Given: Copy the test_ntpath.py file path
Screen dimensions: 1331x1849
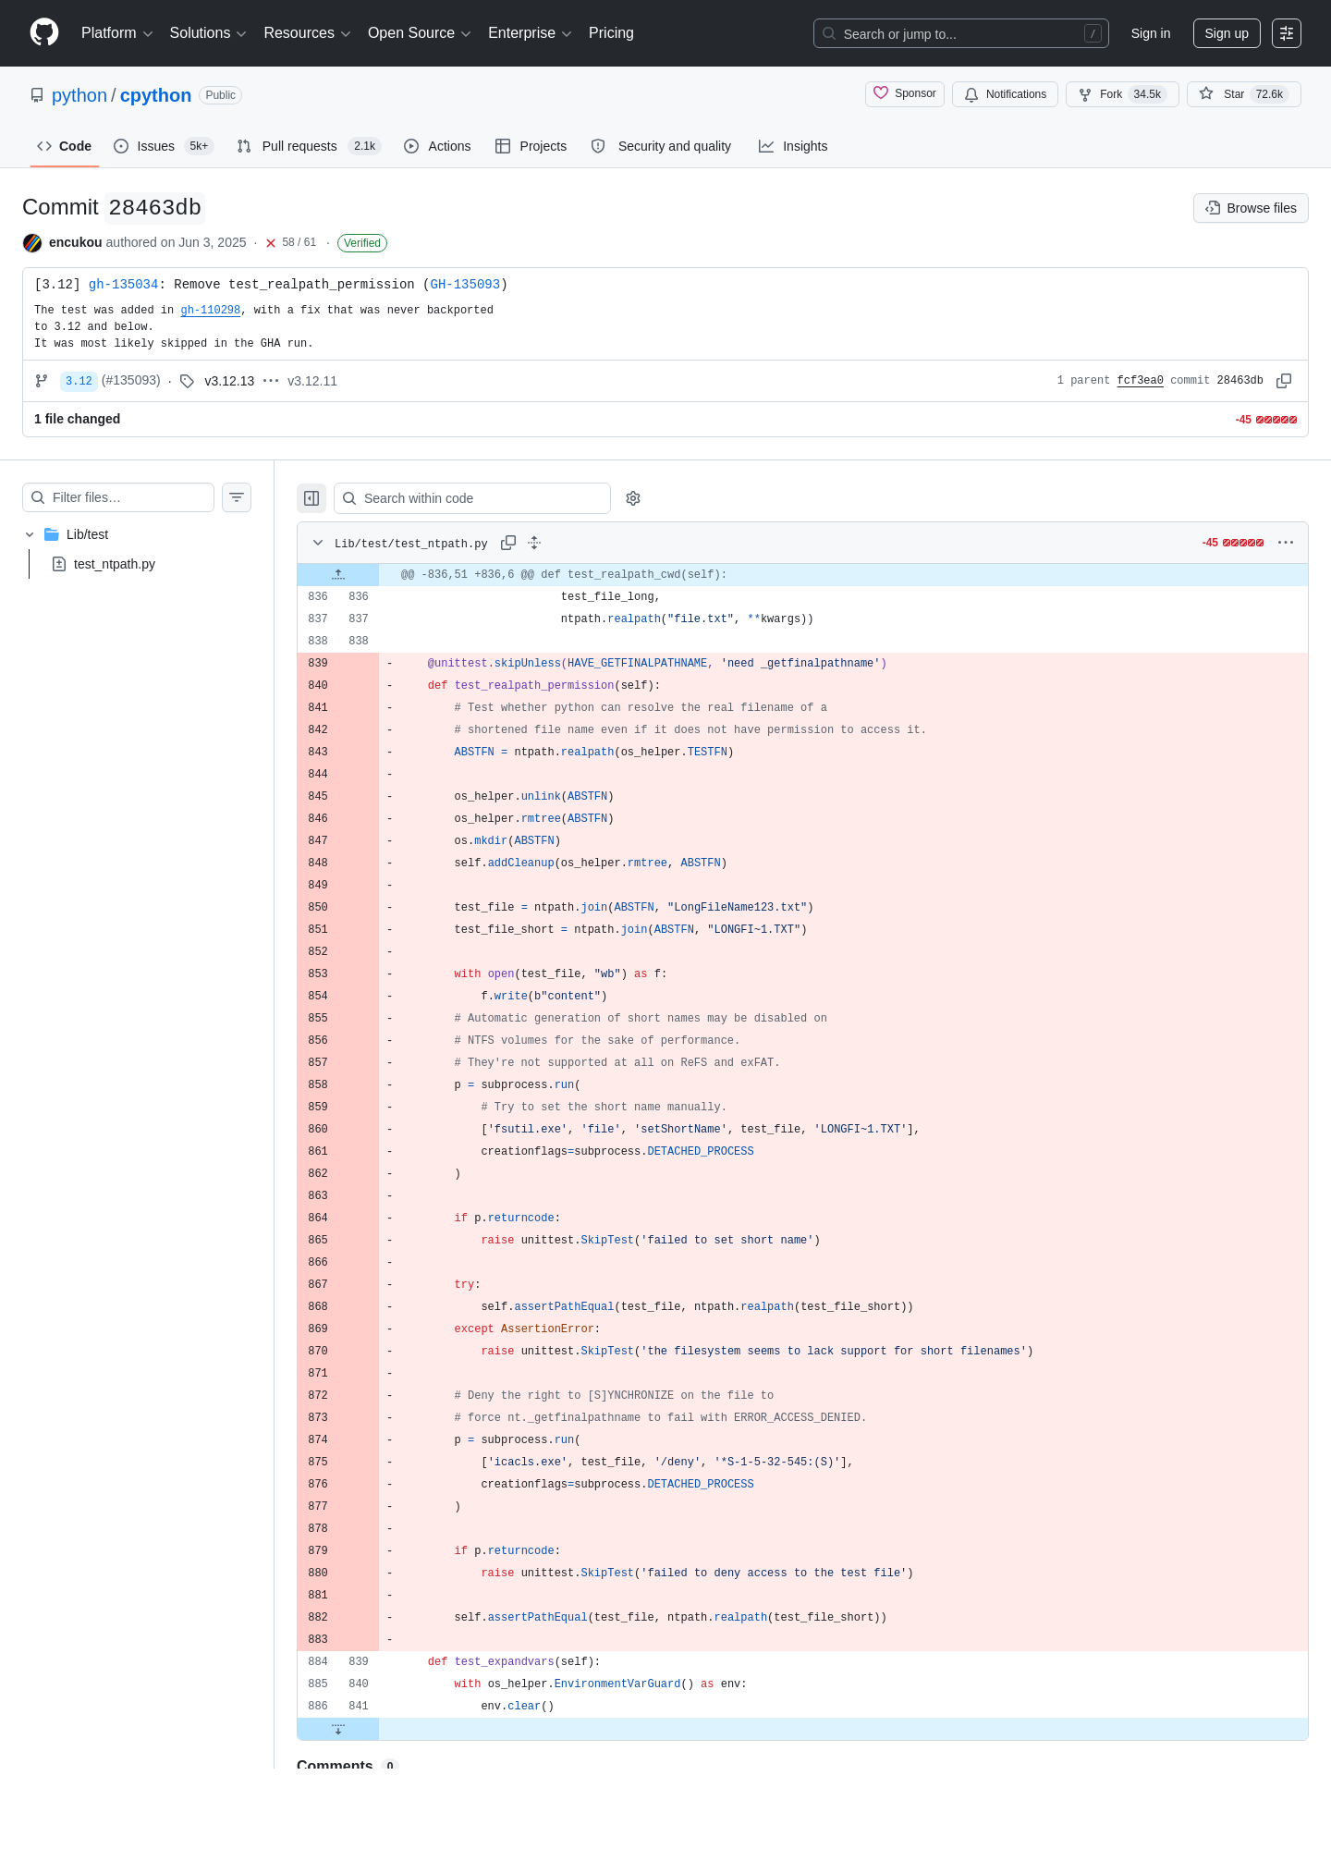Looking at the screenshot, I should tap(508, 543).
